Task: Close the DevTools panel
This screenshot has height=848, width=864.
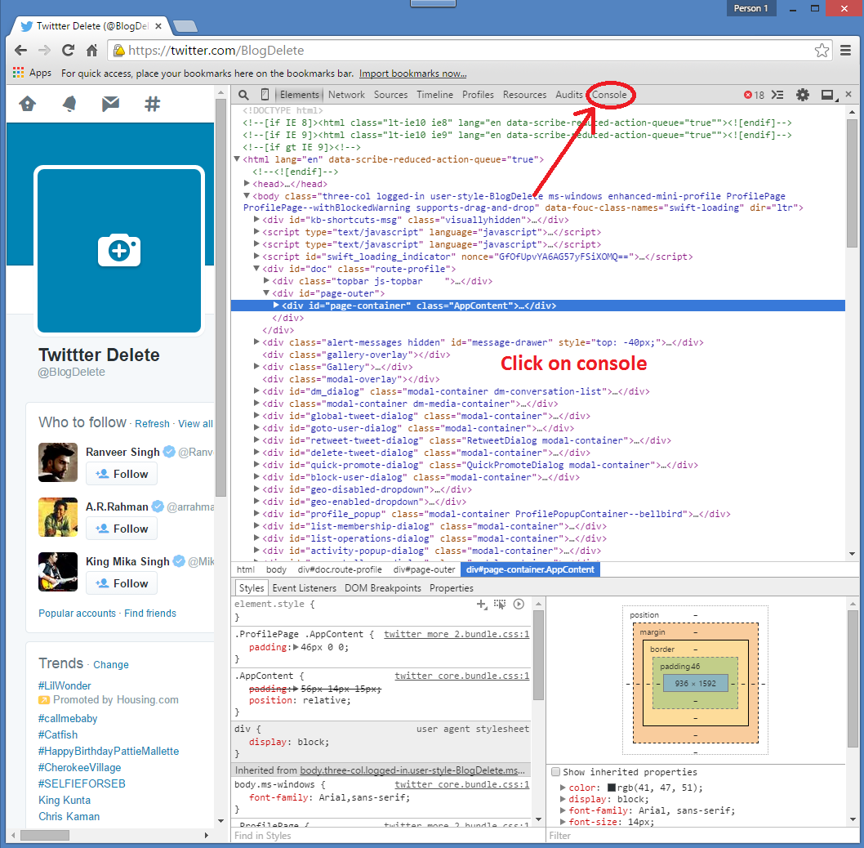Action: point(848,94)
